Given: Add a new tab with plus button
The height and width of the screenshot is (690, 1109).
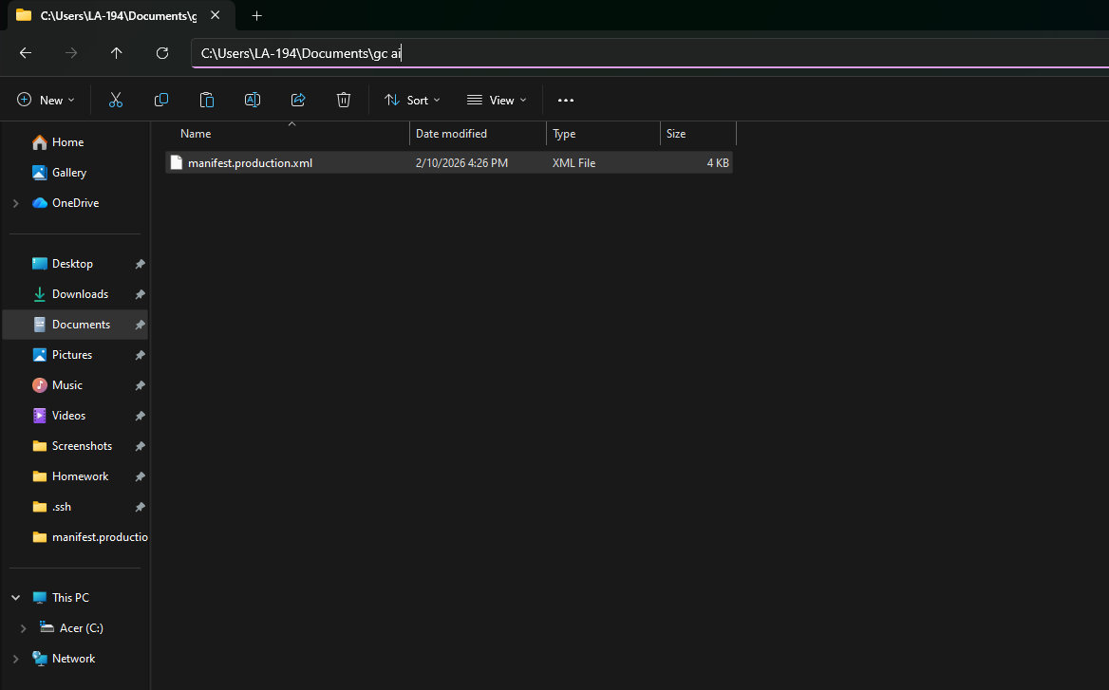Looking at the screenshot, I should [256, 15].
